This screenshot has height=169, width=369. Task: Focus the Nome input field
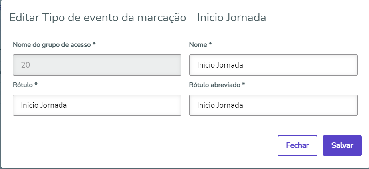(x=273, y=65)
